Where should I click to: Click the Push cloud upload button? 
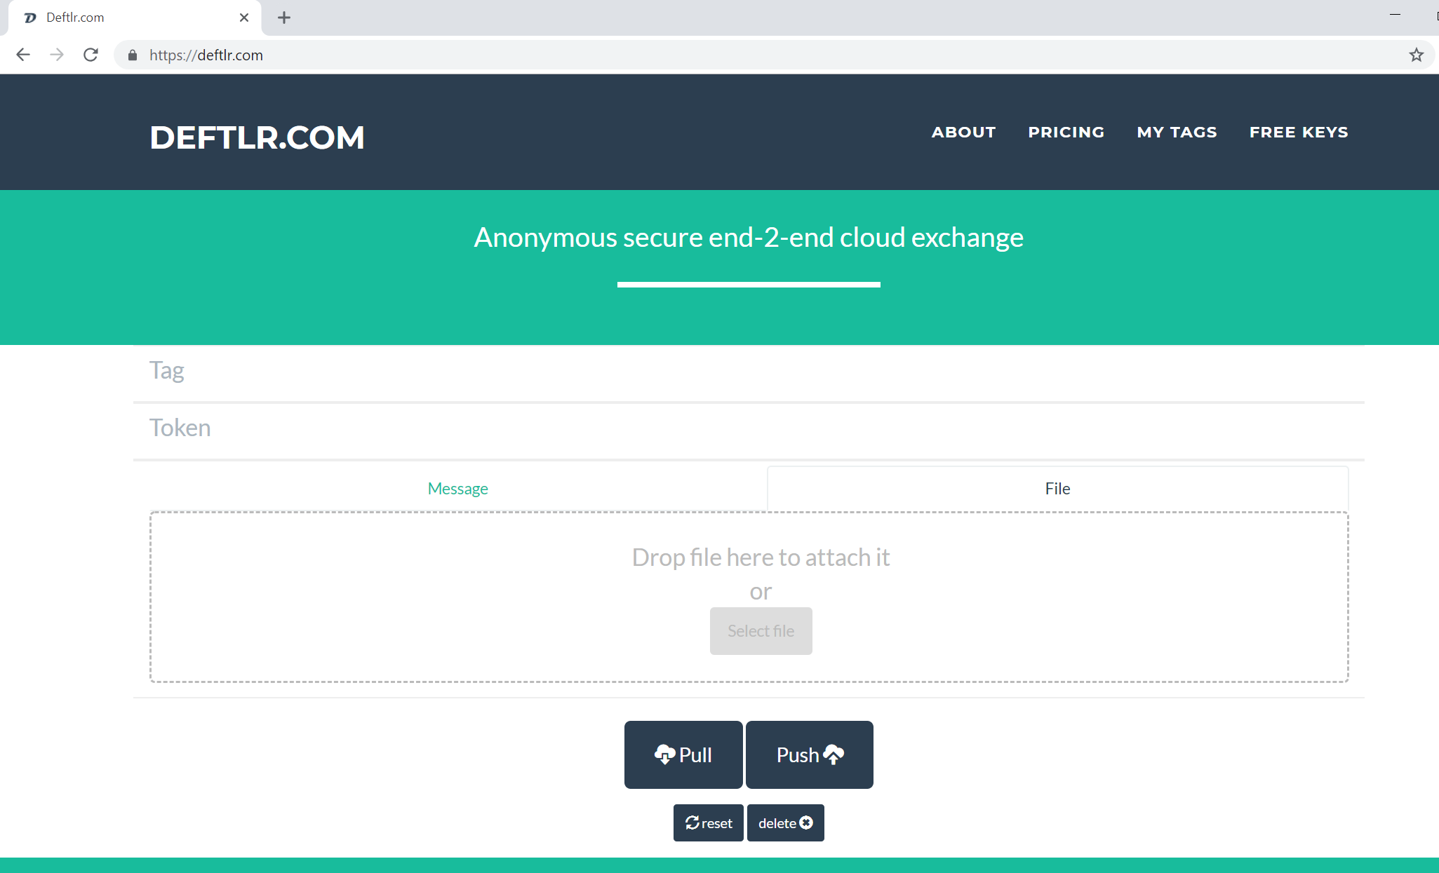coord(809,754)
